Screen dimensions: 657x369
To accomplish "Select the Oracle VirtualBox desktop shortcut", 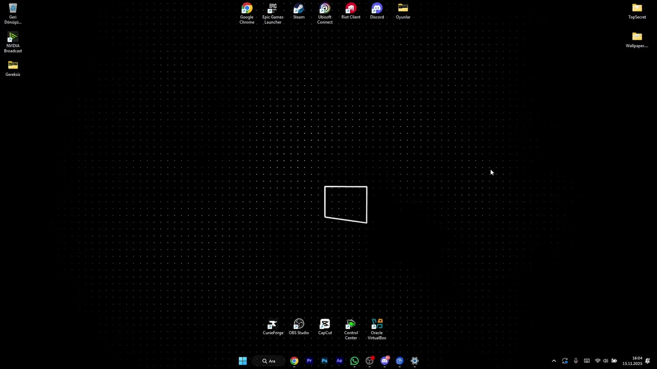I will pyautogui.click(x=377, y=330).
